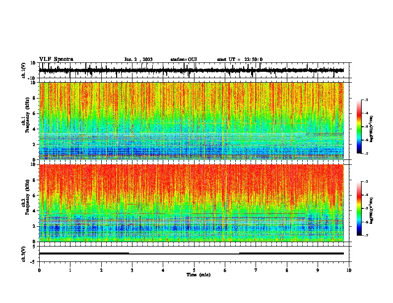The width and height of the screenshot is (393, 303).
Task: Click the ch.1 spectrogram panel
Action: [x=191, y=121]
